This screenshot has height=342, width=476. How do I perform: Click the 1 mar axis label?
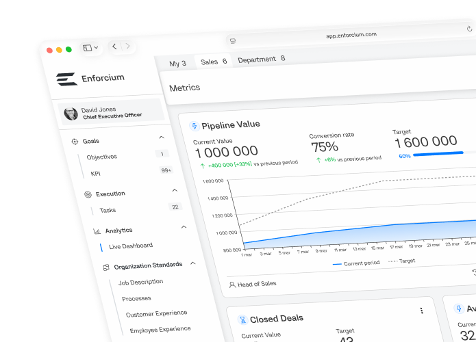click(247, 254)
